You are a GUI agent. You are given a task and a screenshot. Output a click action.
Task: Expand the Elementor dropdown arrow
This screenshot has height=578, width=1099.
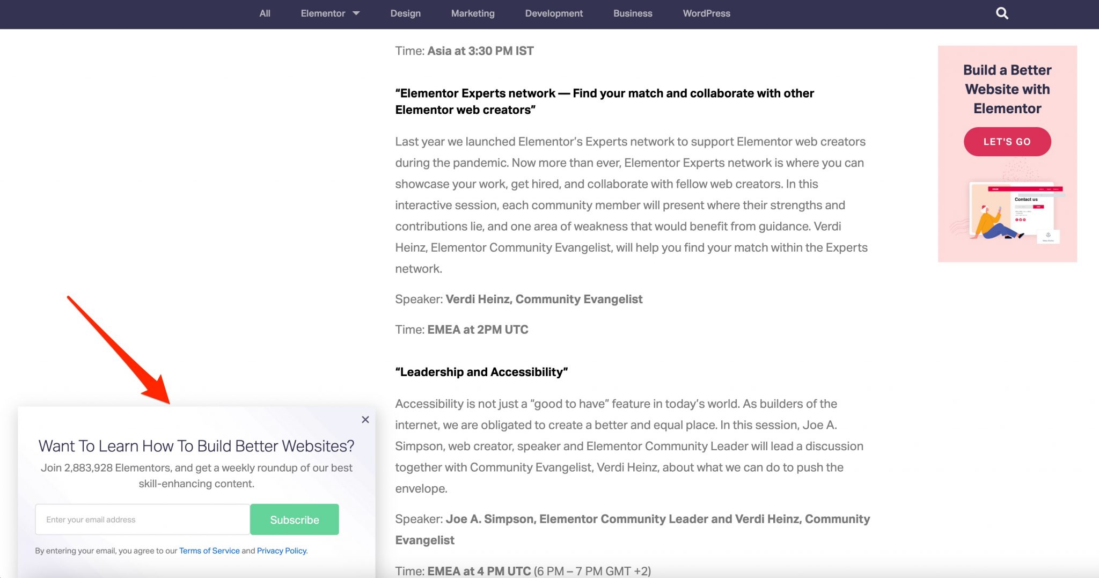357,14
